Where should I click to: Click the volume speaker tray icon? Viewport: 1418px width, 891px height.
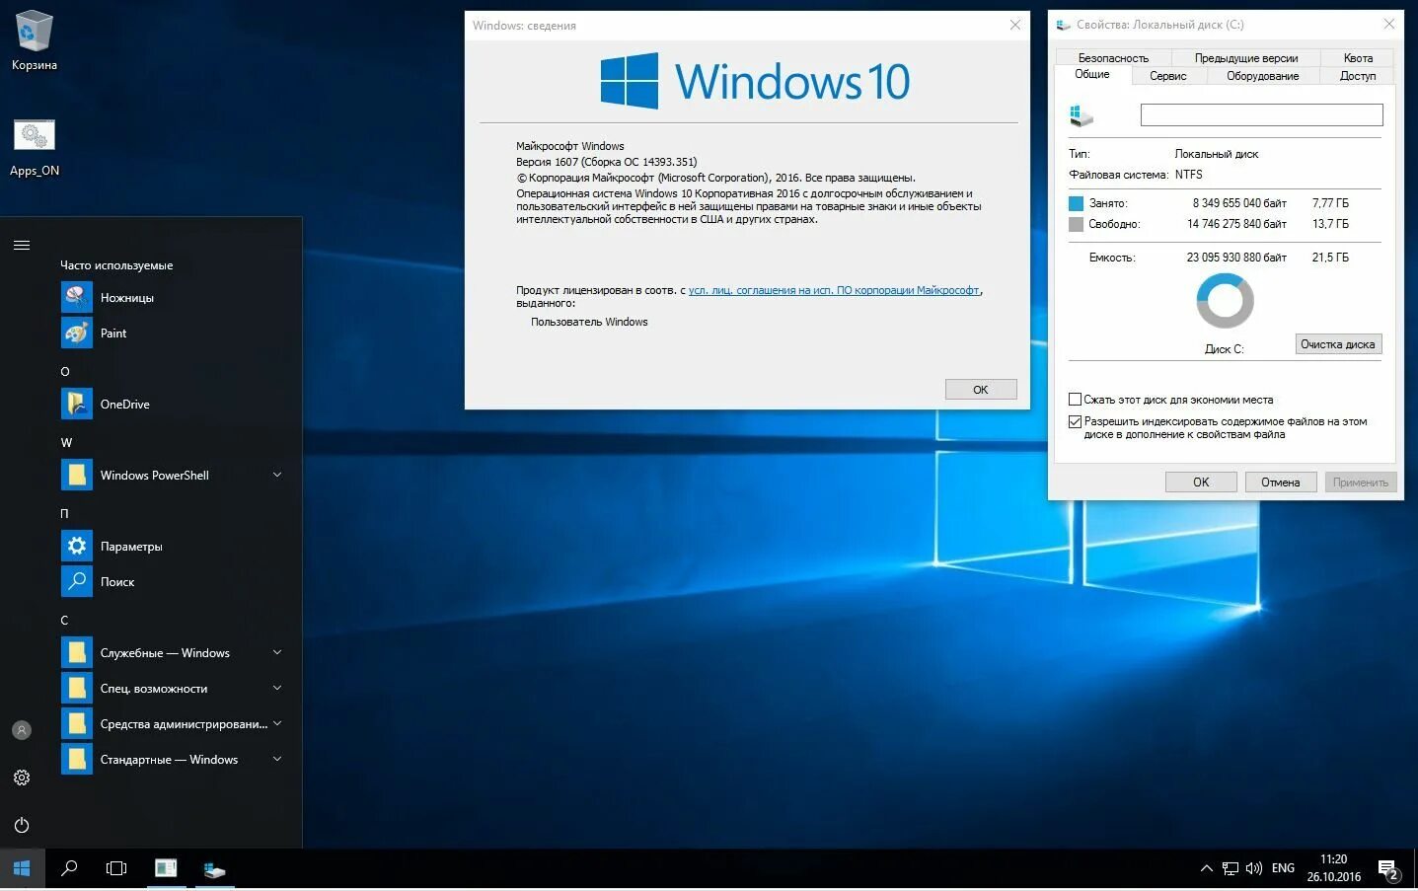click(1254, 869)
